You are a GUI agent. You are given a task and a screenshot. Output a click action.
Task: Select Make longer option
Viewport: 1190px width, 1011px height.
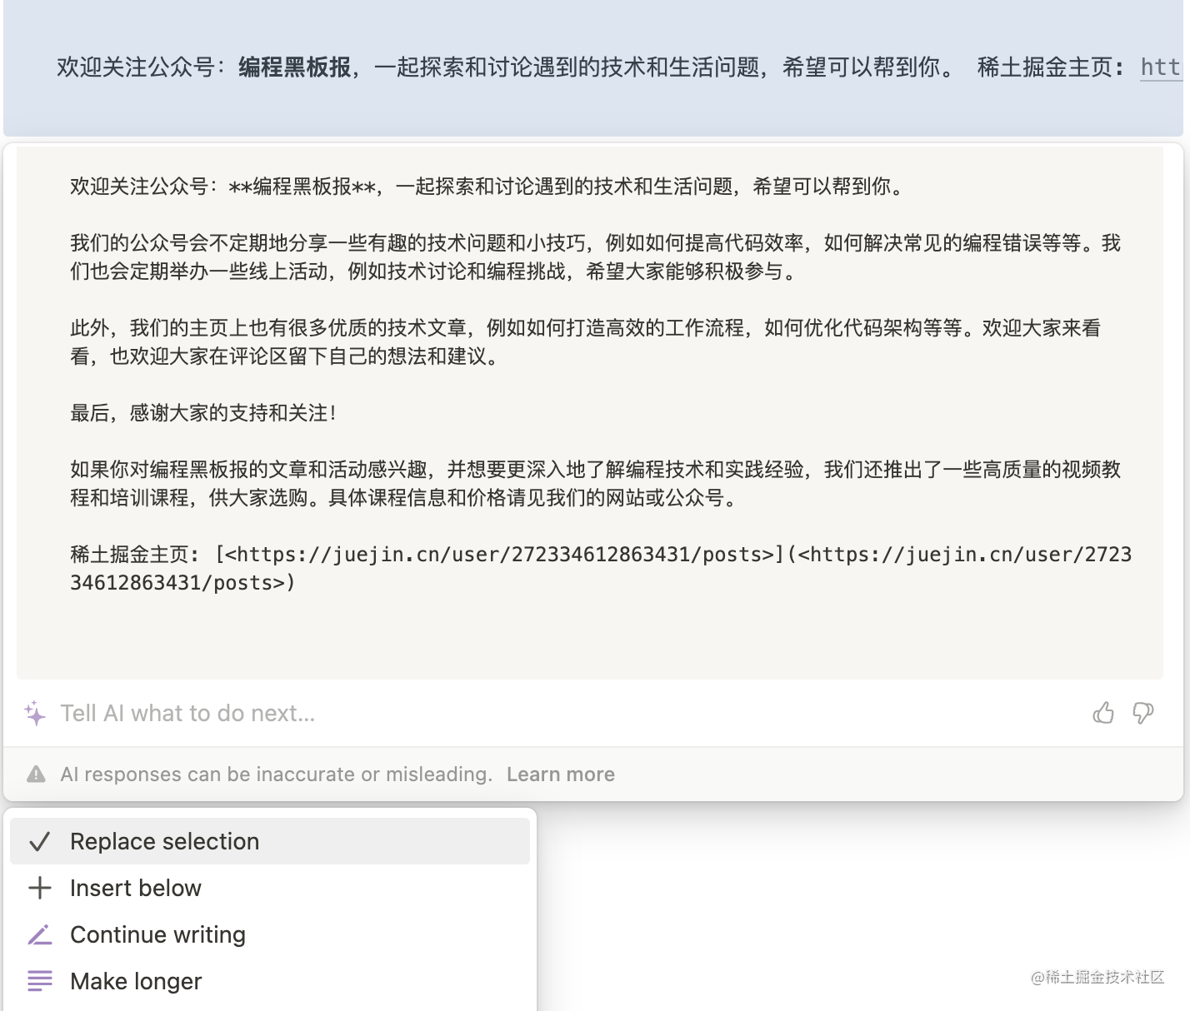click(x=270, y=981)
